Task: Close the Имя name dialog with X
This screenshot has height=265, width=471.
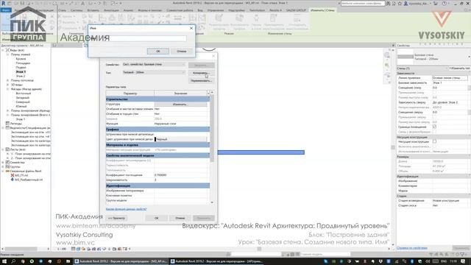Action: tap(191, 28)
